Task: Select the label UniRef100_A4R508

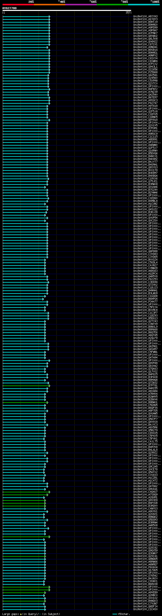Action: coord(145,525)
